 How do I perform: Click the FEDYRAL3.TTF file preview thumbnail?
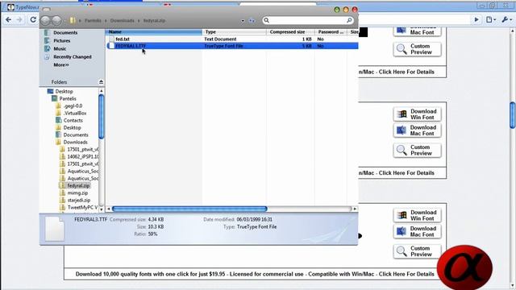(55, 229)
